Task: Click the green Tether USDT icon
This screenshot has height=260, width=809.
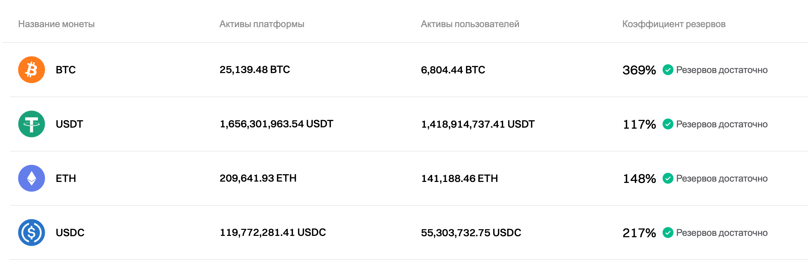Action: click(x=31, y=124)
